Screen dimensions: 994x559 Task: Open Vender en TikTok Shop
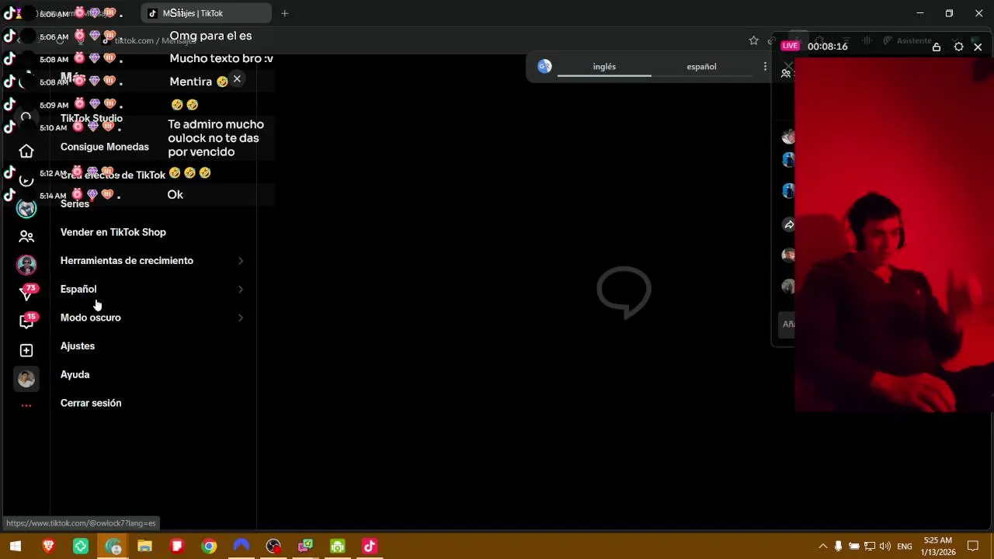113,232
